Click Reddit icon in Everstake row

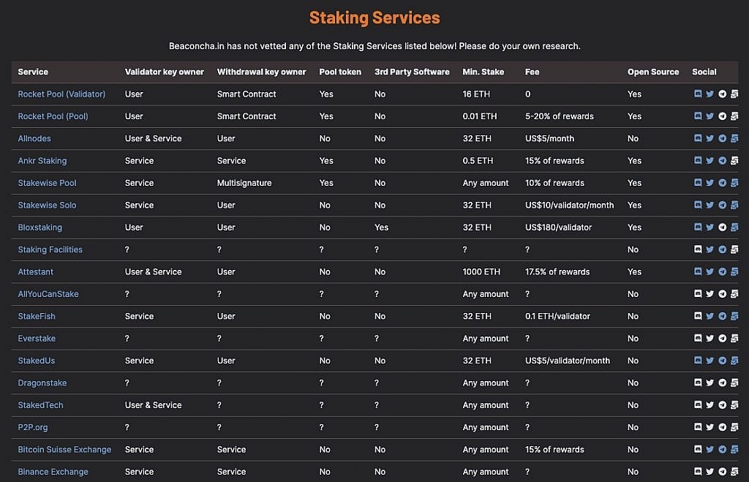[x=734, y=339]
